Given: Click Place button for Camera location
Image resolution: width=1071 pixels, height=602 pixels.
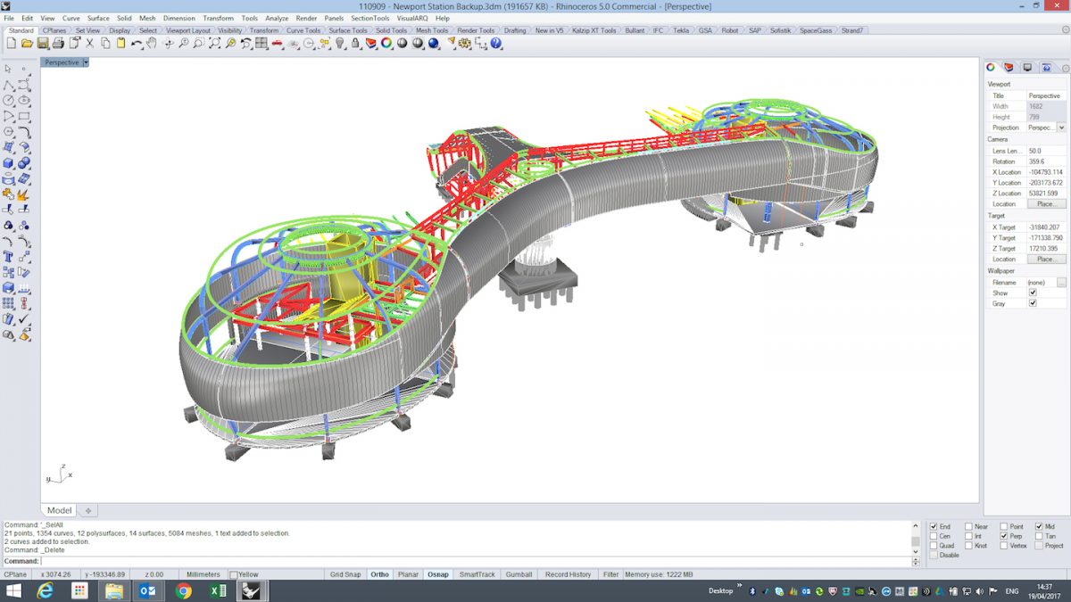Looking at the screenshot, I should (1045, 203).
